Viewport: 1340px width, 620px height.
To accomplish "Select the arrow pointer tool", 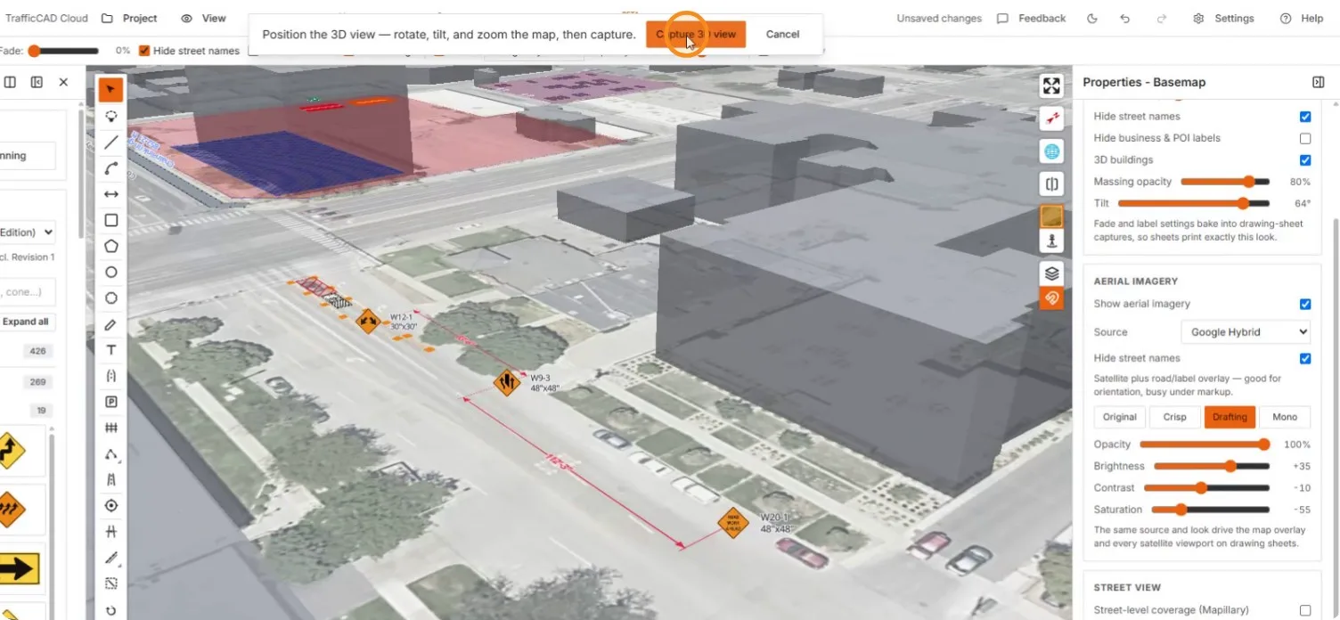I will click(111, 90).
